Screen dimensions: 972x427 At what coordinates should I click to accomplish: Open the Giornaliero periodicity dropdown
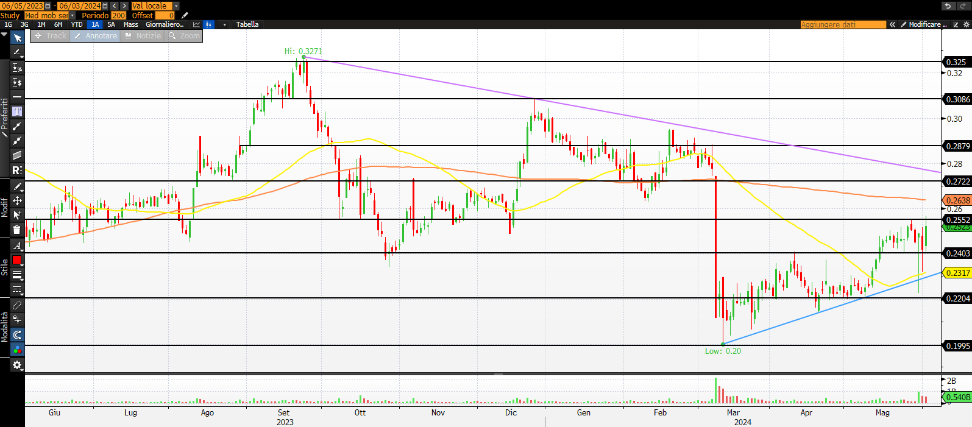click(165, 24)
